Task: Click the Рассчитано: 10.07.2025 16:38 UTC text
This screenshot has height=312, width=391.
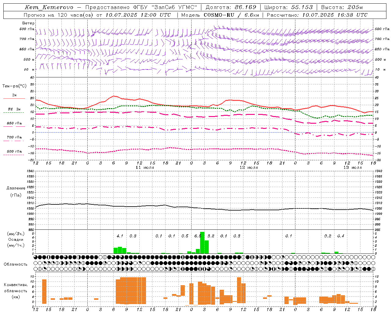Action: (x=317, y=15)
